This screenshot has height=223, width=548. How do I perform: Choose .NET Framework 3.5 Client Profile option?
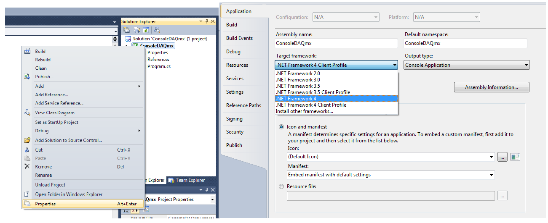(336, 92)
